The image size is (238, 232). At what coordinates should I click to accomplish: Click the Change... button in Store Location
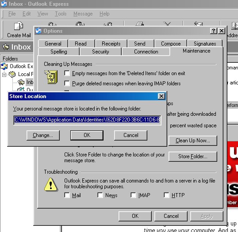pyautogui.click(x=43, y=135)
